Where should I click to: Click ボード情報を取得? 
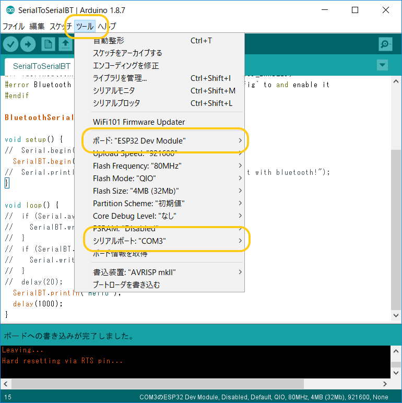click(159, 254)
